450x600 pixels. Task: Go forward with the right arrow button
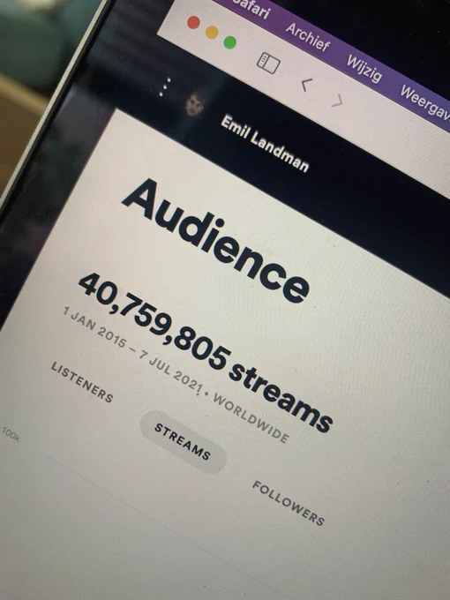tap(337, 101)
